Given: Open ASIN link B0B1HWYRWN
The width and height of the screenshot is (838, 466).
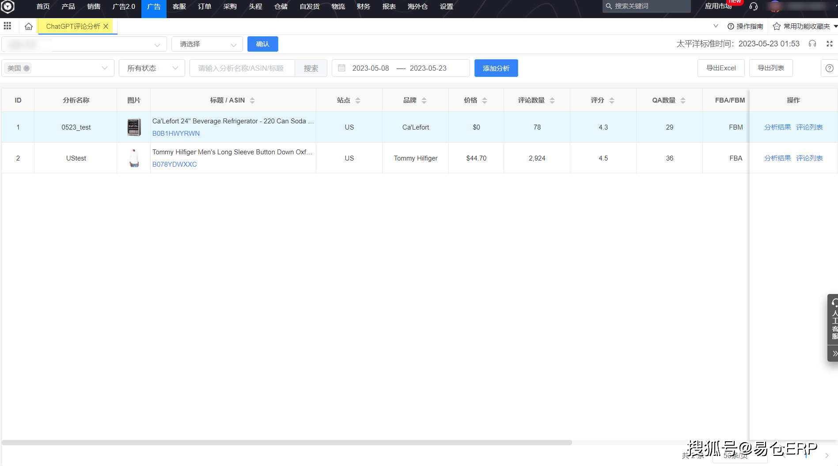Looking at the screenshot, I should coord(176,134).
